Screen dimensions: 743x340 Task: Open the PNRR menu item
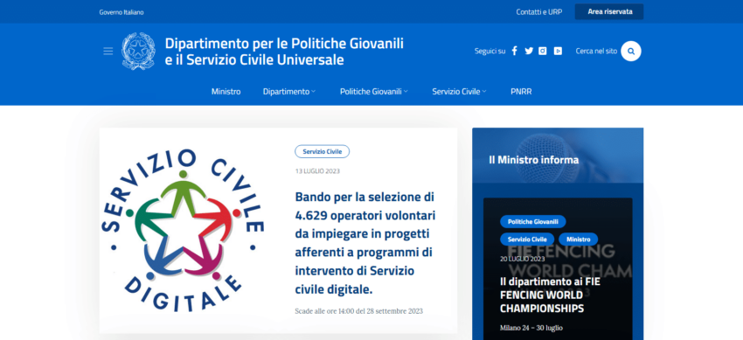[x=521, y=92]
